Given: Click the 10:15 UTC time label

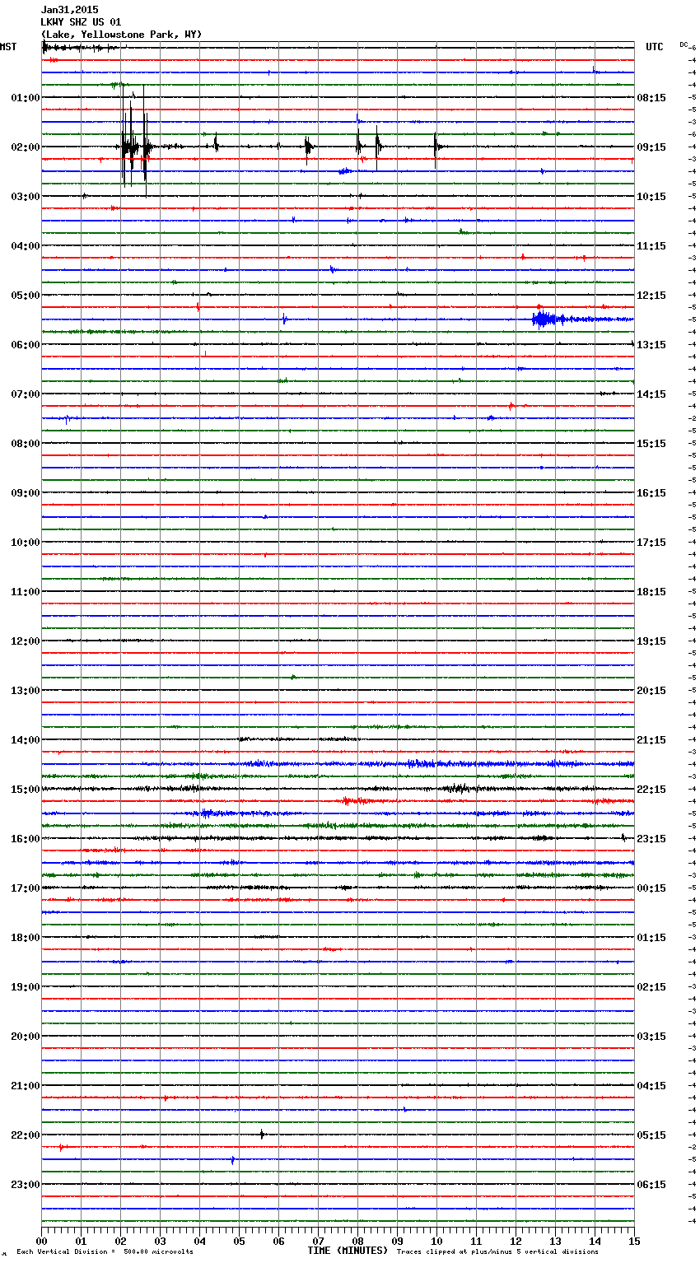Looking at the screenshot, I should (651, 197).
